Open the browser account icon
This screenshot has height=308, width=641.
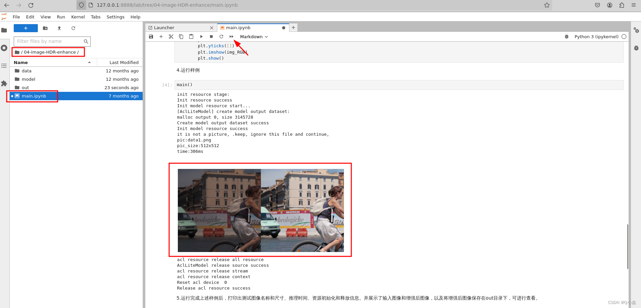tap(610, 5)
